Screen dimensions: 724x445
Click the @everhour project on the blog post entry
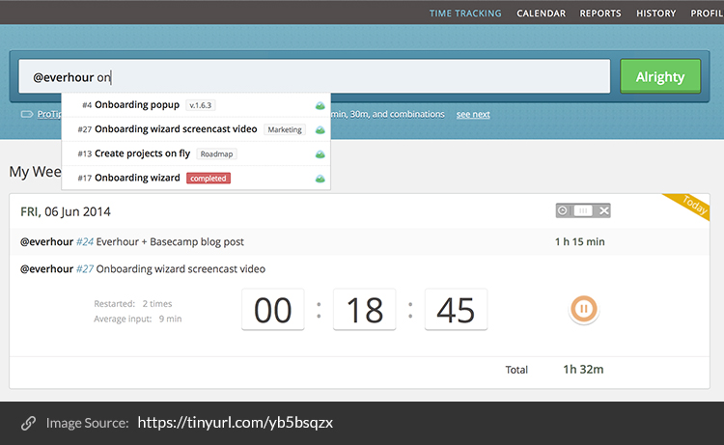click(46, 242)
